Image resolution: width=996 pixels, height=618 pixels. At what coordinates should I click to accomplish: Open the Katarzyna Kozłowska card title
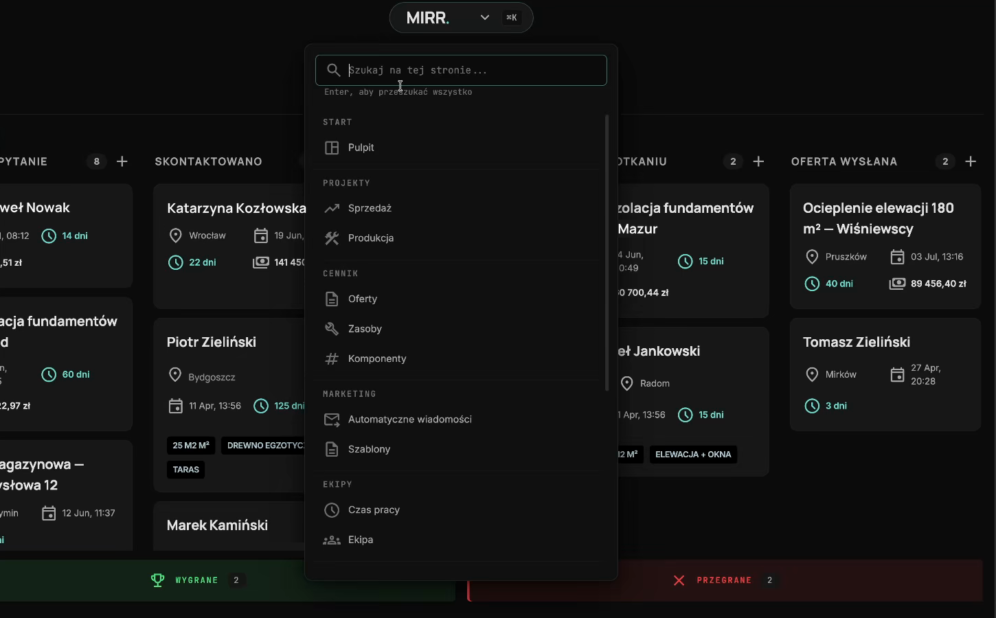(x=236, y=208)
